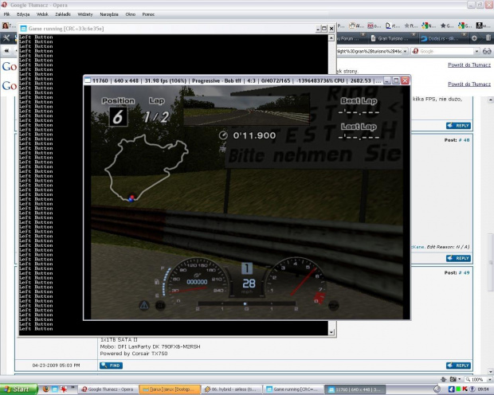Click the post date 04-23-2009 05:03 PM
The image size is (494, 395).
[56, 366]
